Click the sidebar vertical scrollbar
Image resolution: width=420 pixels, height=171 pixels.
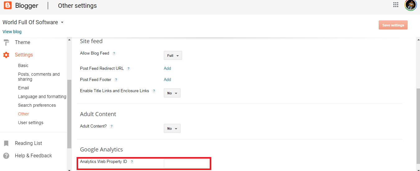click(x=69, y=114)
